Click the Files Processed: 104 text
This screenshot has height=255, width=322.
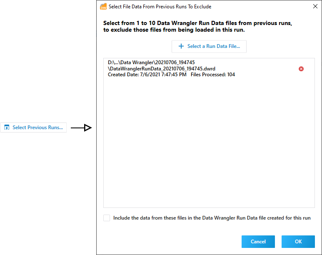point(213,75)
